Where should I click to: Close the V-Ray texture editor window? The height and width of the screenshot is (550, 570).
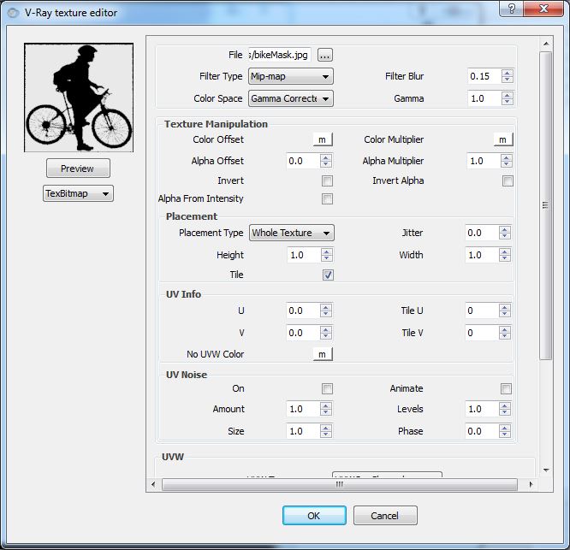point(543,9)
